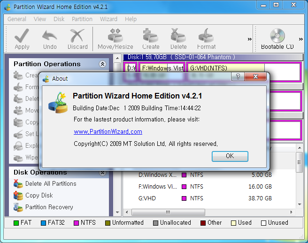Collapse the Disk Operations panel
Screen dimensions: 308x243
[x=102, y=173]
